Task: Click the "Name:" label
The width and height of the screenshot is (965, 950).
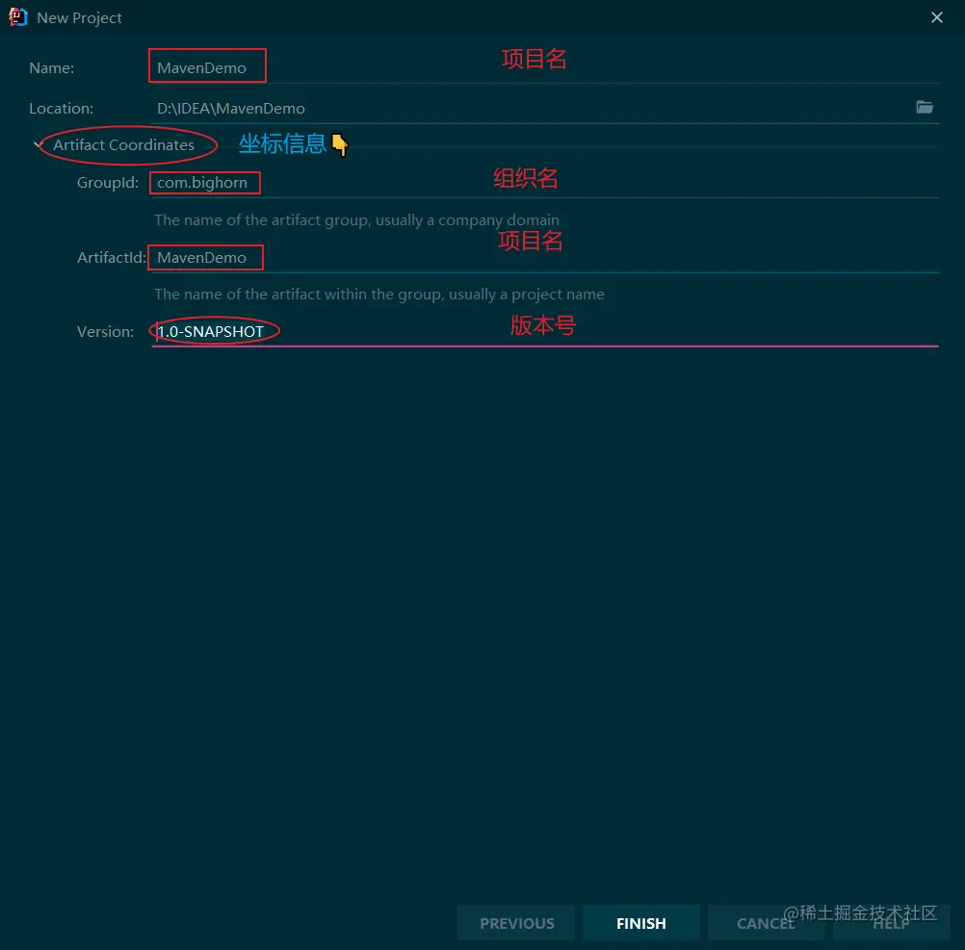Action: click(52, 67)
